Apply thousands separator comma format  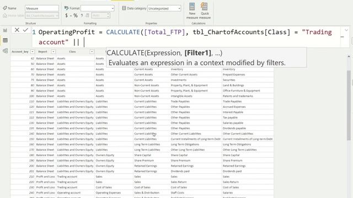[82, 15]
